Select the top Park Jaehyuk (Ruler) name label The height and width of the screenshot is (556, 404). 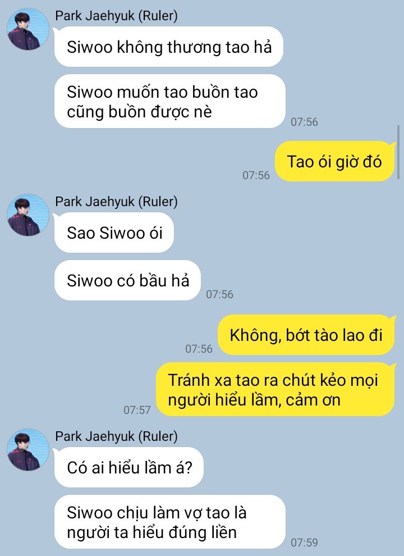116,16
